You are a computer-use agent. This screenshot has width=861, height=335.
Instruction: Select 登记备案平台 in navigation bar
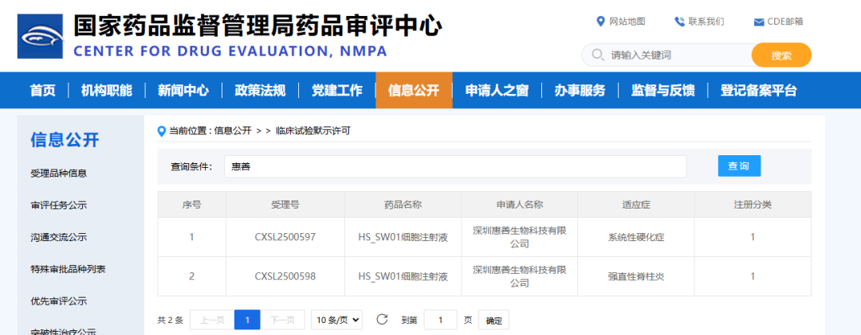click(x=758, y=90)
